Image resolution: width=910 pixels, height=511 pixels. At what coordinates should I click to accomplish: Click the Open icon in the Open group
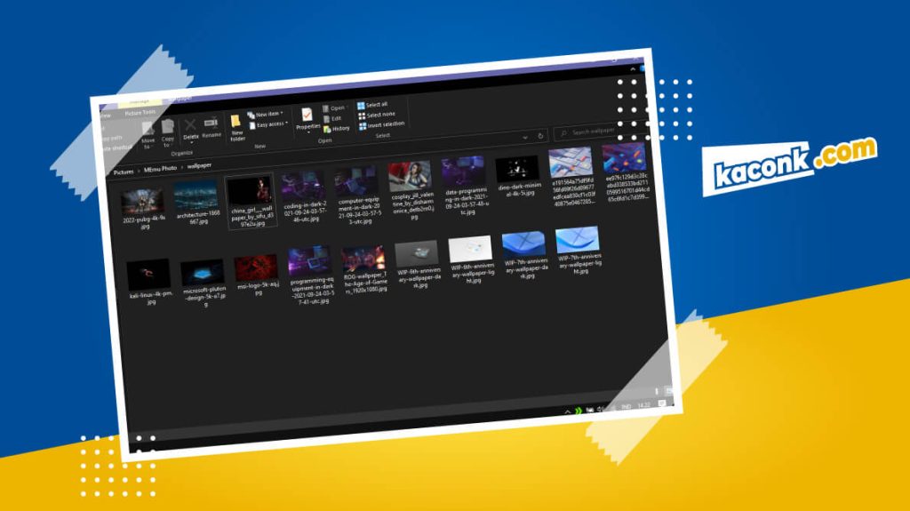(x=325, y=108)
